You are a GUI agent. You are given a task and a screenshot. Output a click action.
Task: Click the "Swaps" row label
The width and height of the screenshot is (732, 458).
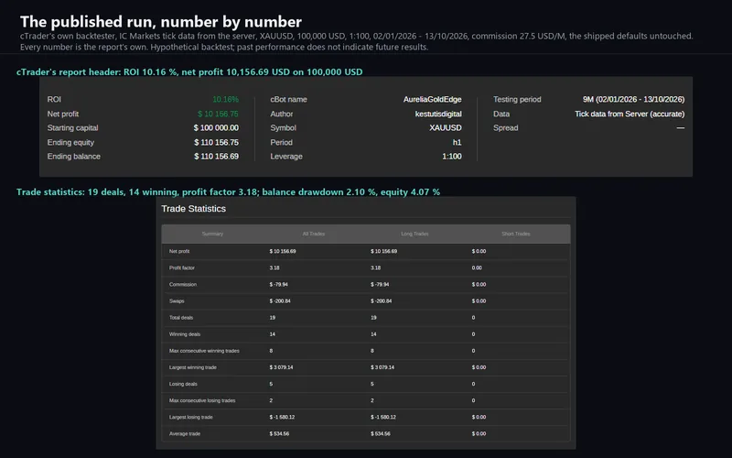177,301
